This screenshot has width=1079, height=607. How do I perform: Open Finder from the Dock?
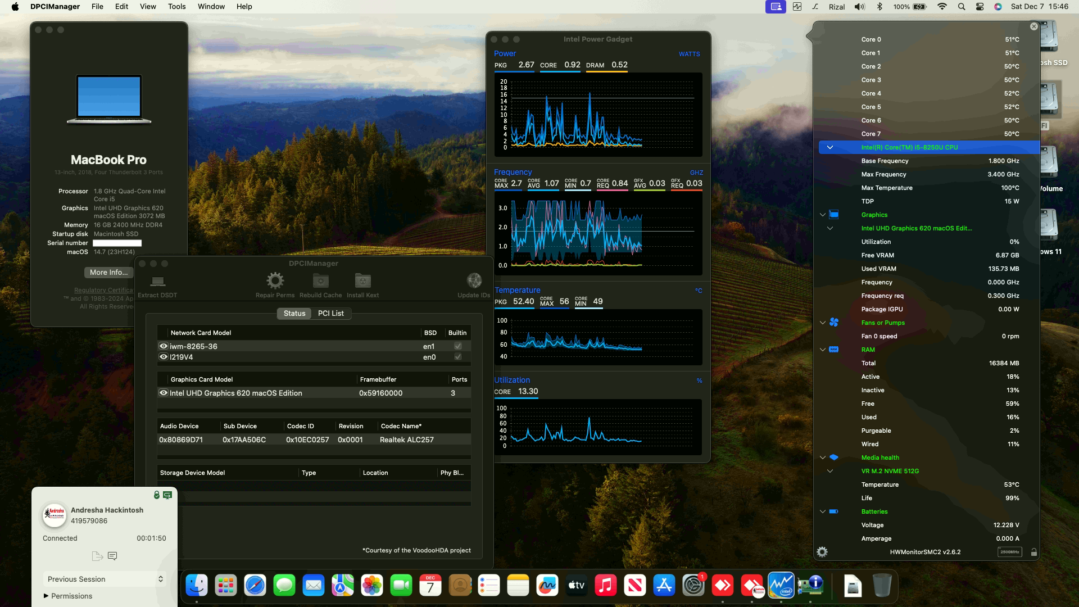click(x=197, y=586)
